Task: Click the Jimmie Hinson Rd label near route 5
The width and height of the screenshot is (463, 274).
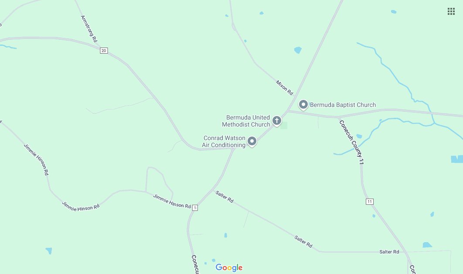Action: (x=172, y=201)
